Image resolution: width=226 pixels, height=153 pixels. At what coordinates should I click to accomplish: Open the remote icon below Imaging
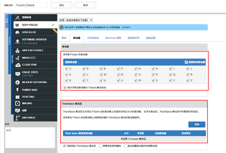(x=18, y=111)
